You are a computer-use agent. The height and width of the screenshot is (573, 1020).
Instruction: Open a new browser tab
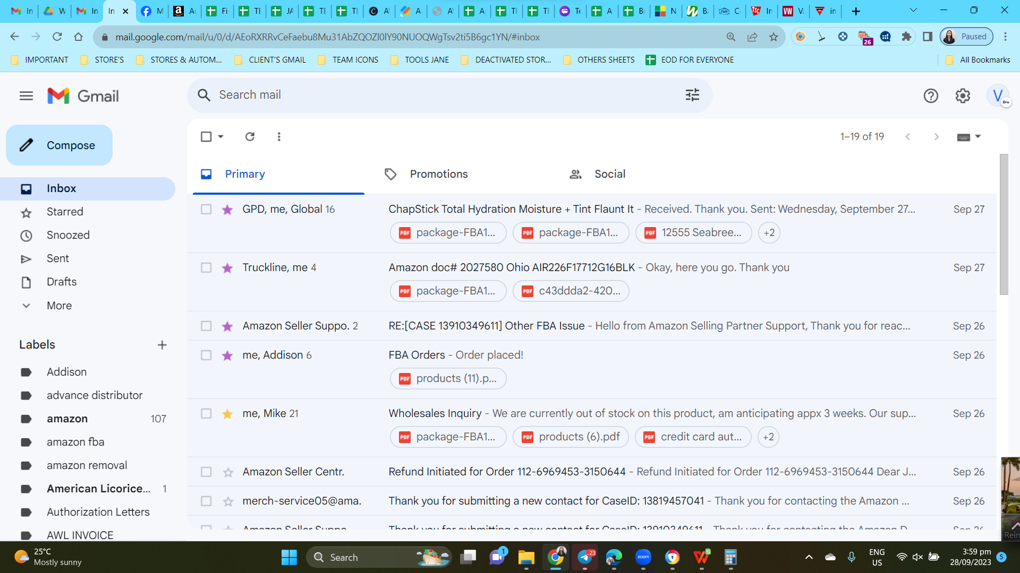click(x=856, y=11)
